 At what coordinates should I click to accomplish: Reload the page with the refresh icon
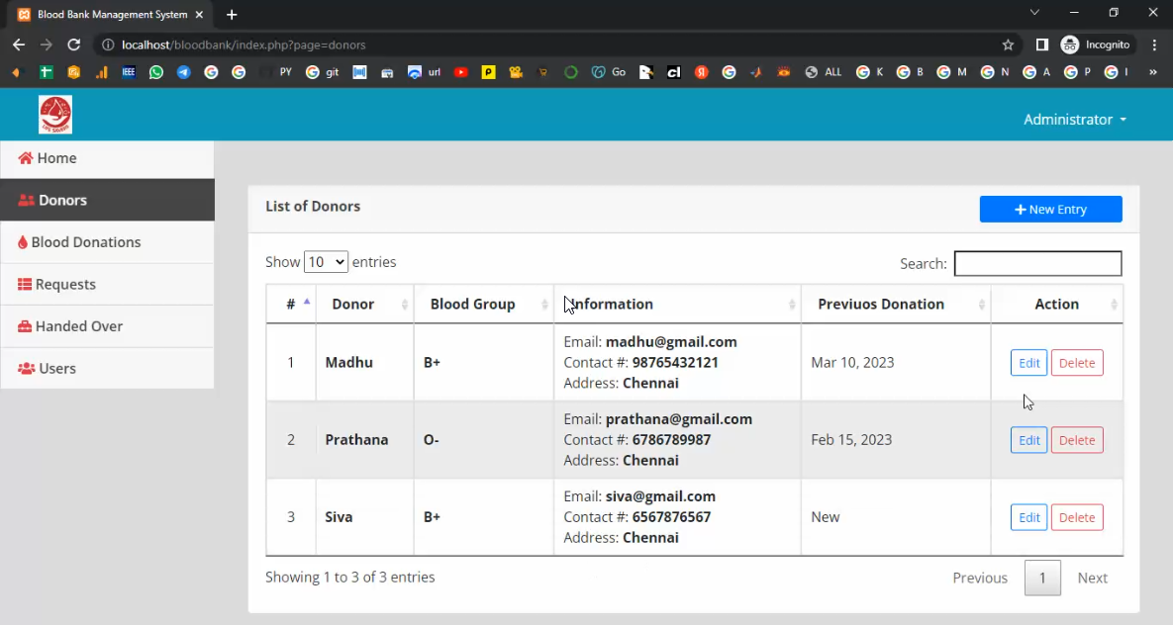tap(73, 45)
